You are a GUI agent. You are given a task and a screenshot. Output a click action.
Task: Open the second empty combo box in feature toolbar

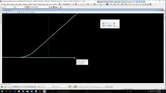point(21,7)
